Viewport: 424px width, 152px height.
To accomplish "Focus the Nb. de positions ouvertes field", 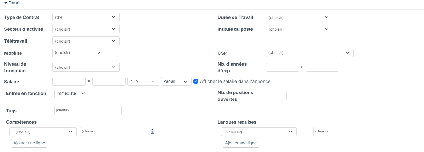I will pyautogui.click(x=276, y=96).
